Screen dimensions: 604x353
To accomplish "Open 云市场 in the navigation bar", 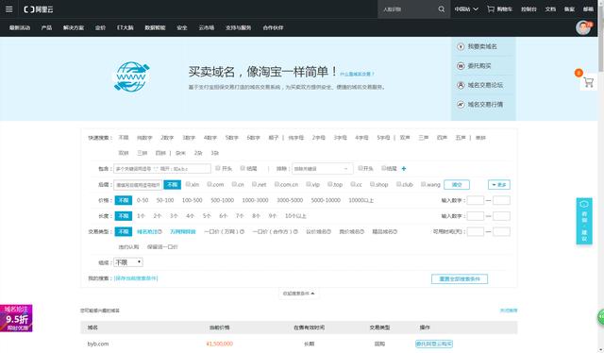I will tap(207, 27).
